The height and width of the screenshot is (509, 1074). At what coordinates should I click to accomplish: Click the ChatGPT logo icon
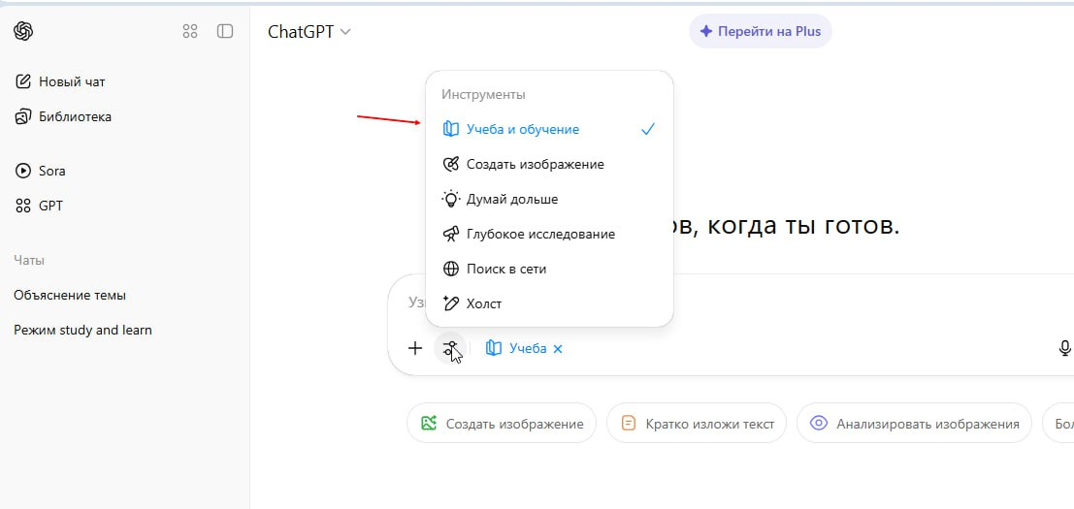pyautogui.click(x=23, y=31)
